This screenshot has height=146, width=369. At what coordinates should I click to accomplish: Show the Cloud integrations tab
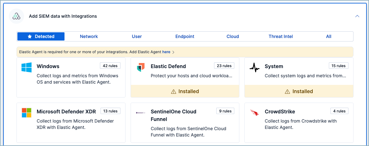233,36
